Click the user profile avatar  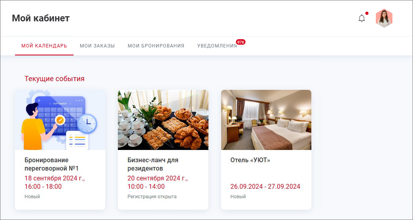384,18
